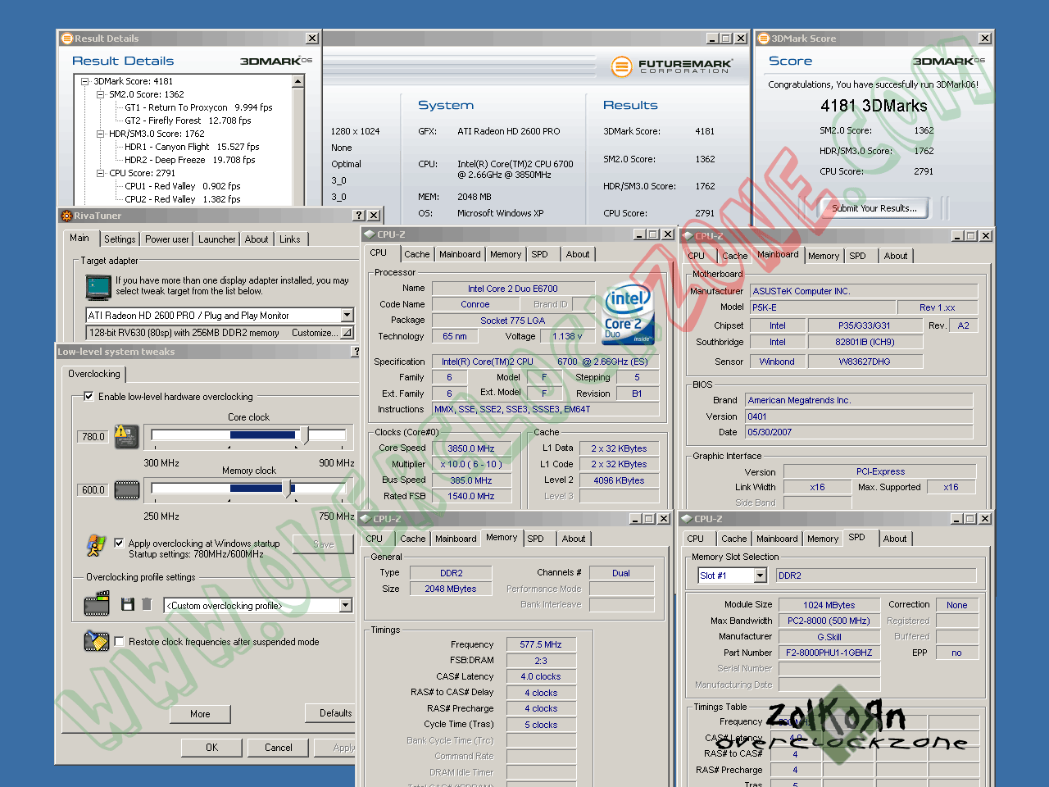Click the monitor icon in Target adapter
This screenshot has width=1049, height=787.
[x=98, y=287]
